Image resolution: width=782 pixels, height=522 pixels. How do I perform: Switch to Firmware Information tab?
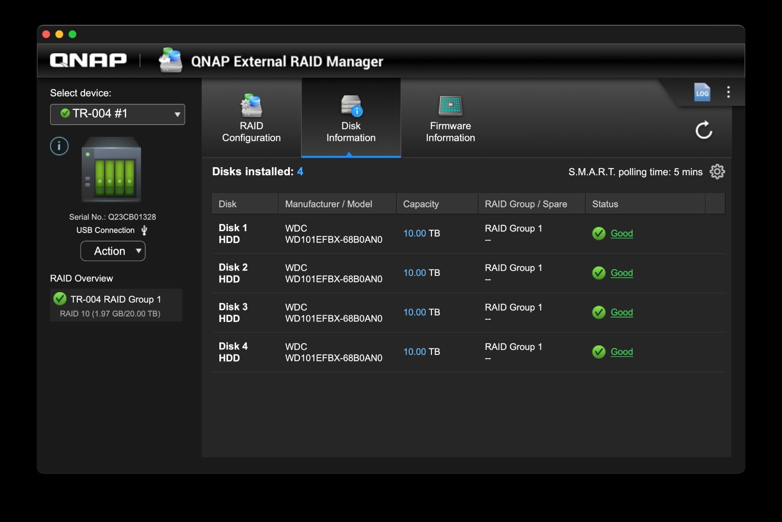450,118
